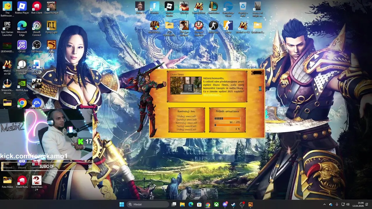Select Samej Botter desktop shortcut
372x209 pixels.
(x=199, y=8)
